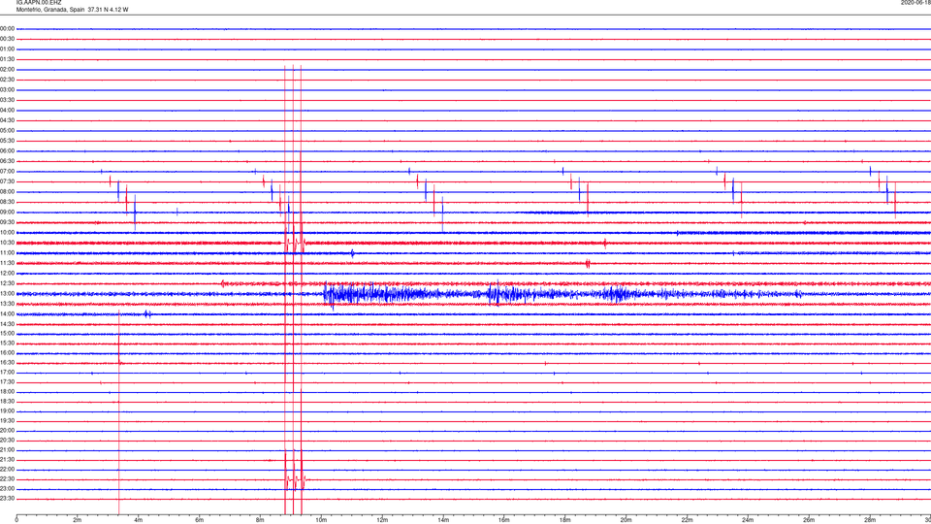Pick the 09:30 time row label

tap(8, 222)
